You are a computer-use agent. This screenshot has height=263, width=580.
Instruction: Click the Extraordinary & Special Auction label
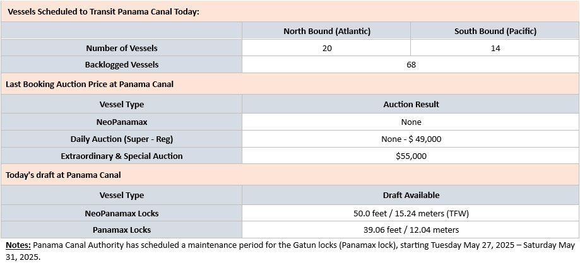[x=121, y=156]
